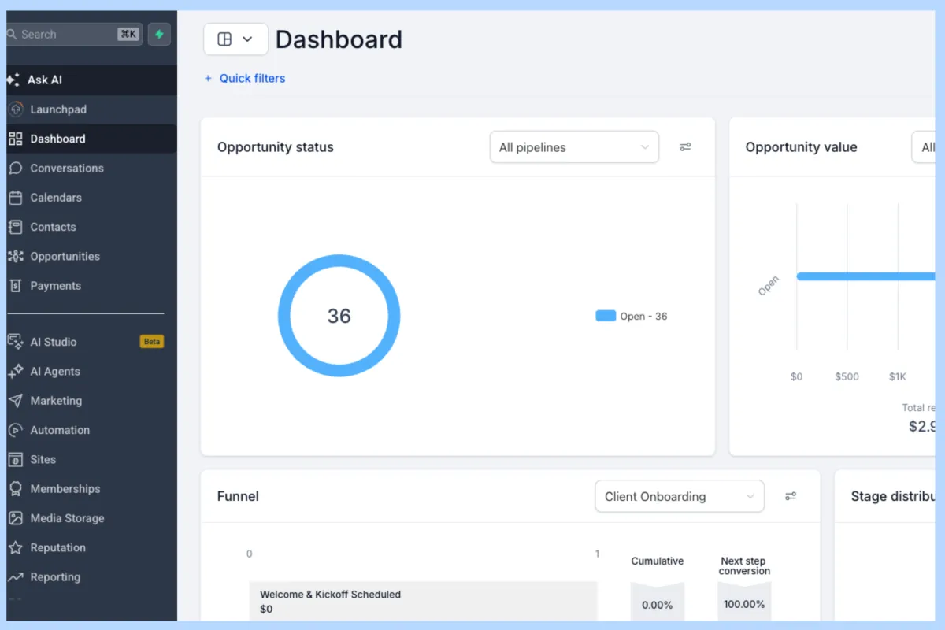
Task: Open the Memberships sidebar link
Action: tap(91, 489)
